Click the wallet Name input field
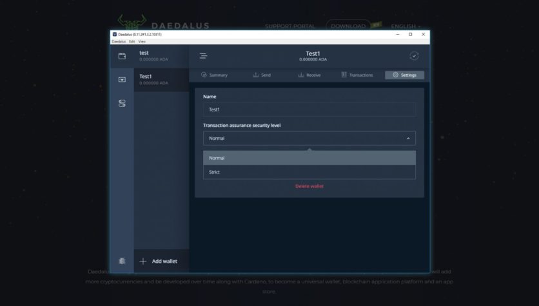The height and width of the screenshot is (306, 539). (x=309, y=110)
